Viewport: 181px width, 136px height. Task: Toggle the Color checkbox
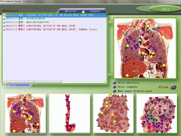pyautogui.click(x=8, y=85)
